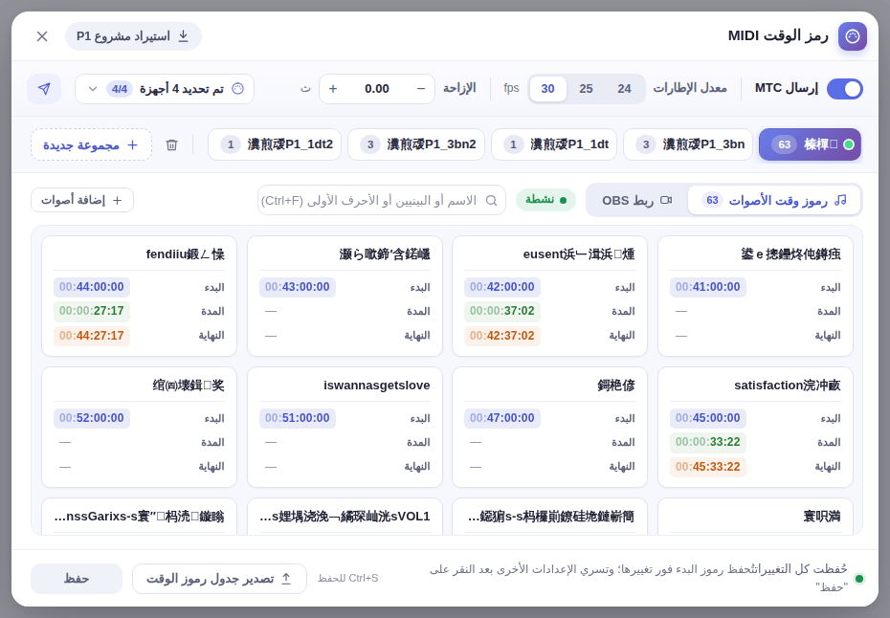Click استيراد مشروع P1 import button
Screen dimensions: 890x618
(133, 36)
